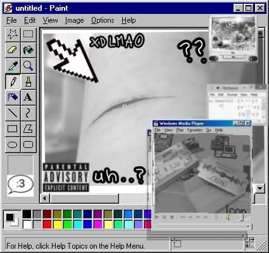Choose the cyan color swatch
Viewport: 269px width, 253px height.
[x=78, y=225]
